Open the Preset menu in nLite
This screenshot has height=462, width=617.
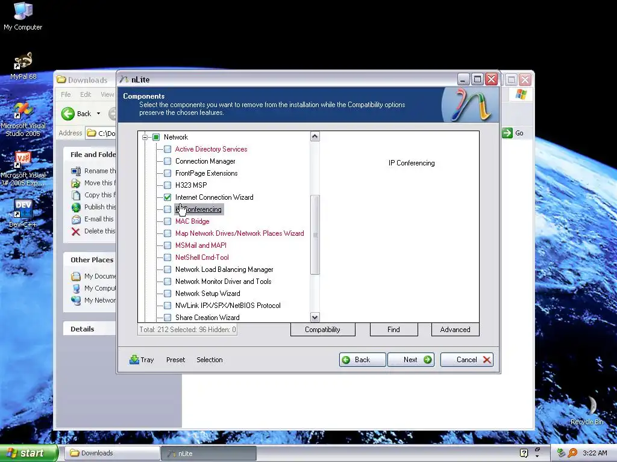(175, 360)
